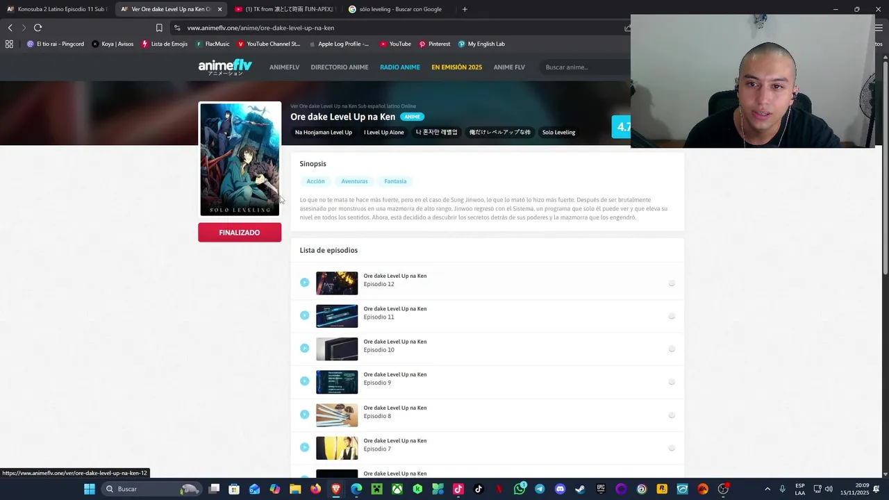Mark Episodio 10 as watched toggle

pyautogui.click(x=672, y=349)
